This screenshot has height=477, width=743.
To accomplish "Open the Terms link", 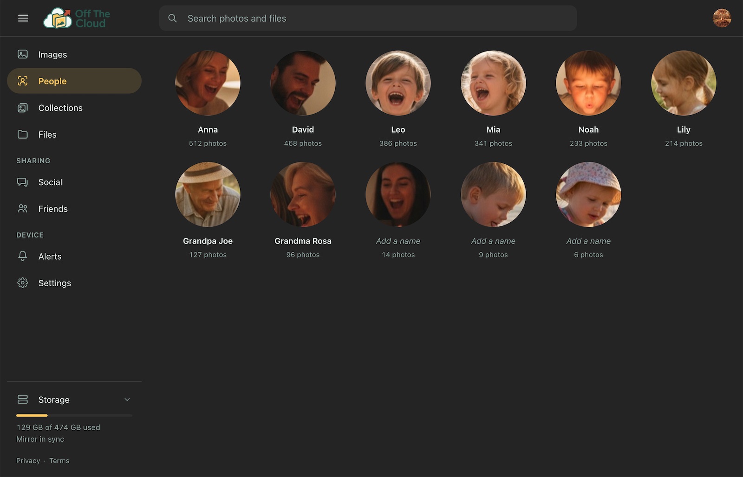I will point(59,461).
